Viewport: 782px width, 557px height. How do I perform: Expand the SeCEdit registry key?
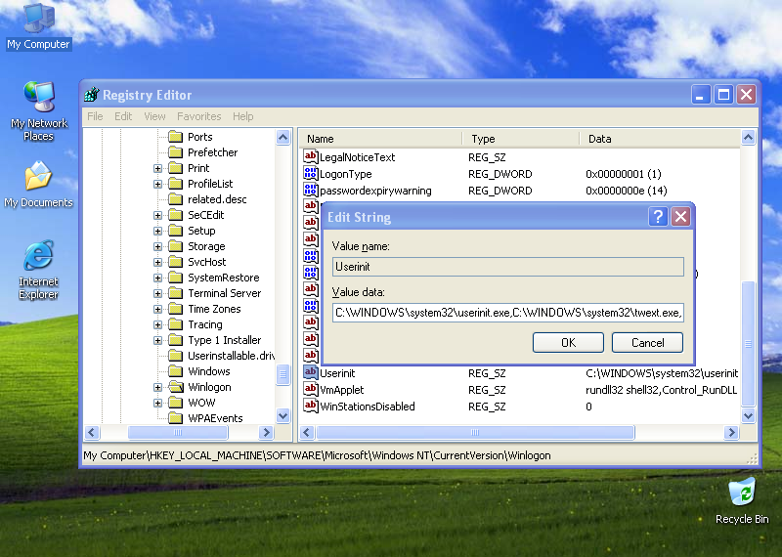tap(157, 215)
